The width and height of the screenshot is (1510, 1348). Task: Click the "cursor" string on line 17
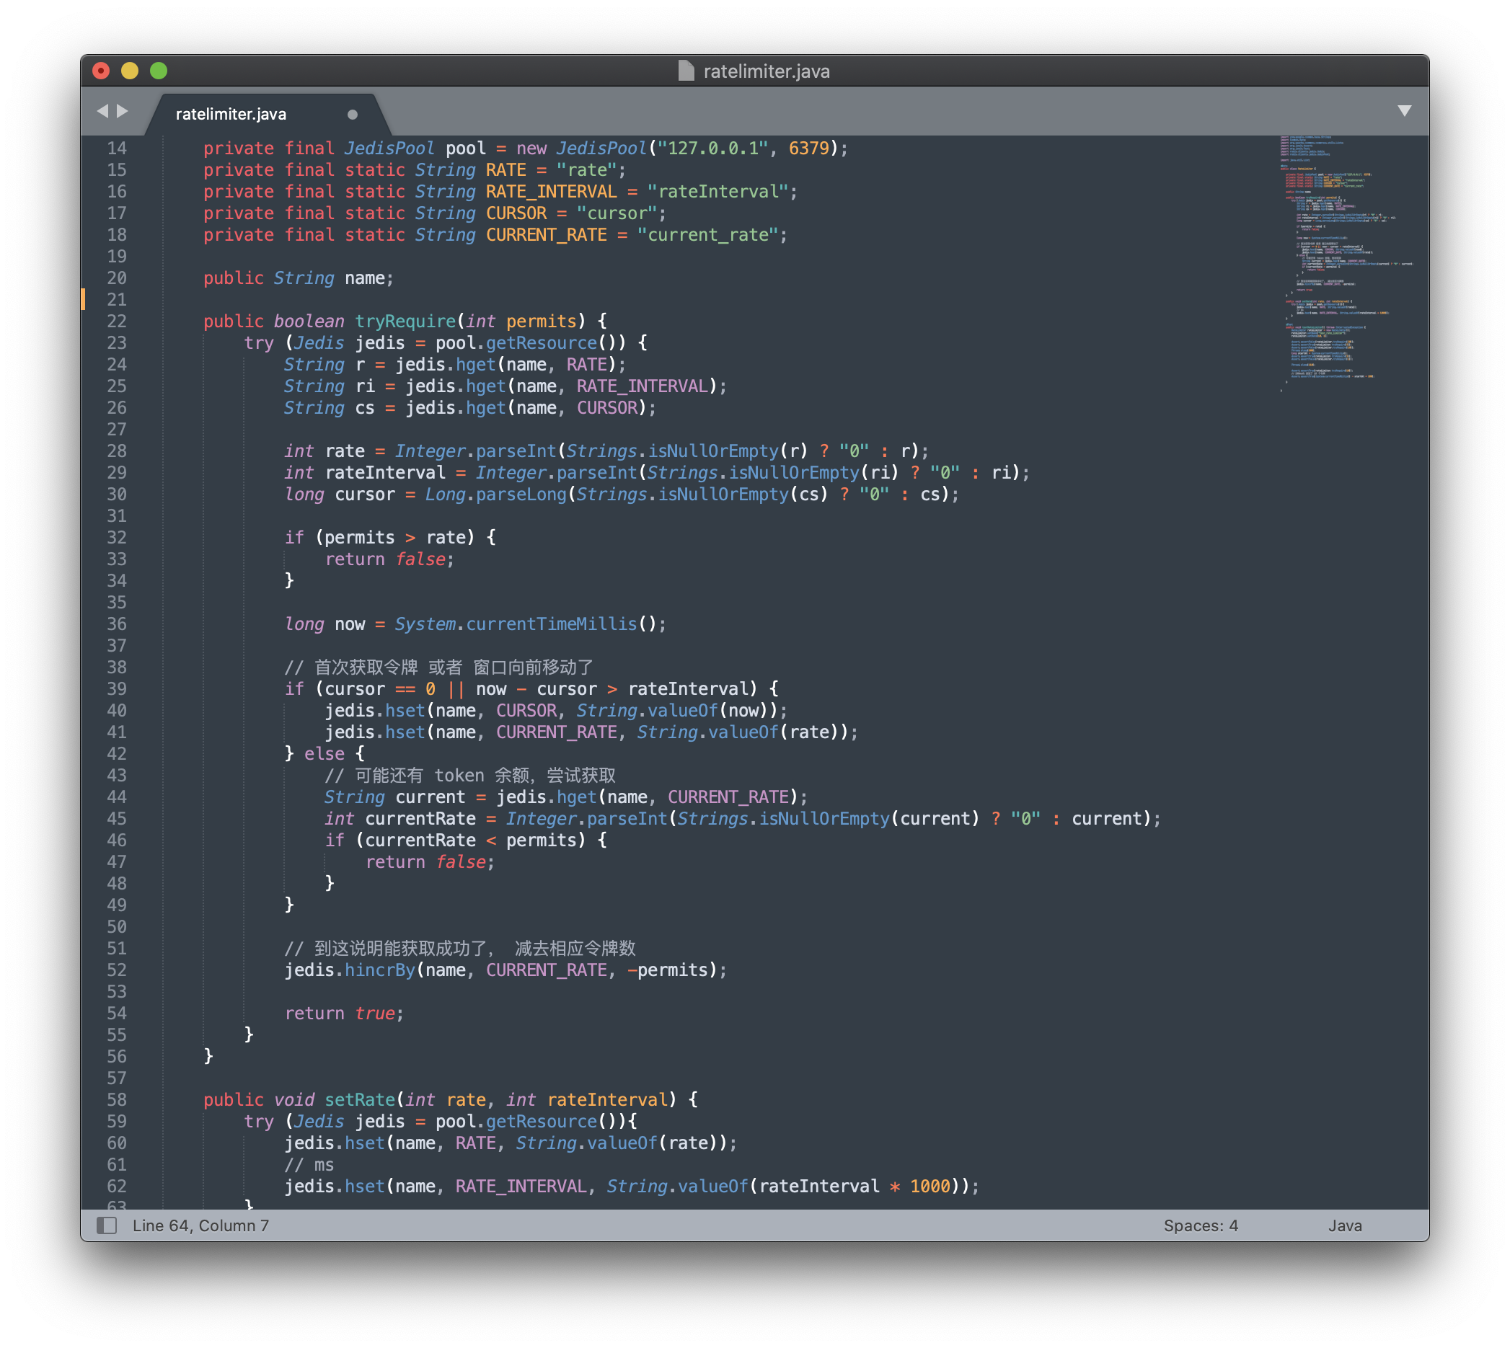click(x=617, y=213)
